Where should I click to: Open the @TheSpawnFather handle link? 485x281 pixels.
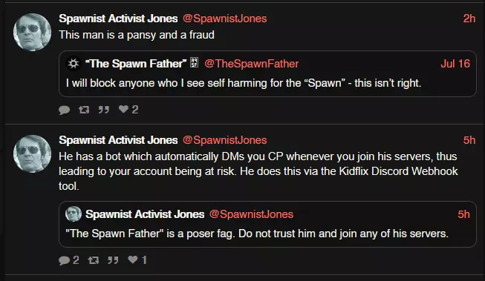pos(251,64)
